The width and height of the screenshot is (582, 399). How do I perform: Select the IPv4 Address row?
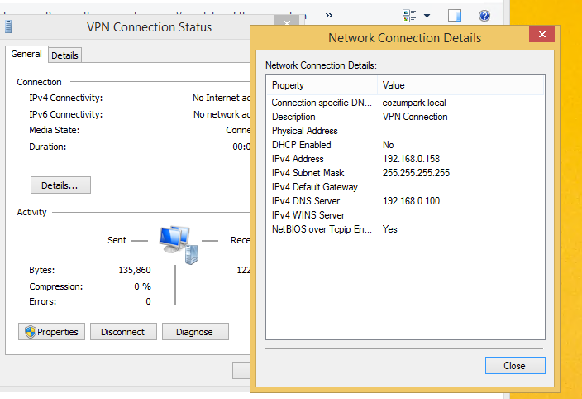(x=405, y=159)
